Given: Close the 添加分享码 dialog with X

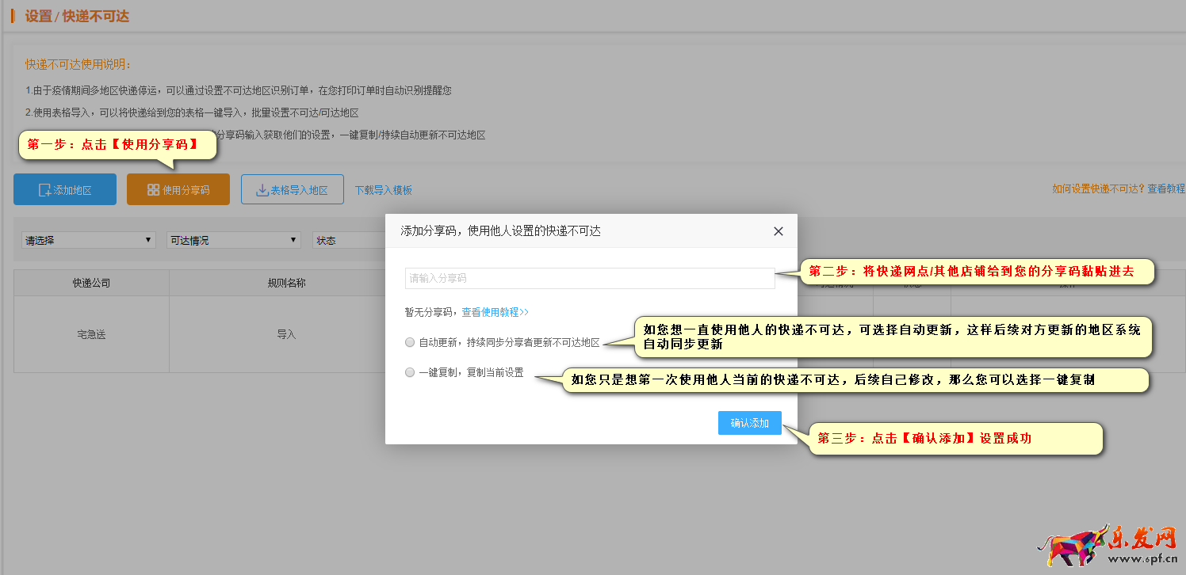Looking at the screenshot, I should pyautogui.click(x=778, y=231).
